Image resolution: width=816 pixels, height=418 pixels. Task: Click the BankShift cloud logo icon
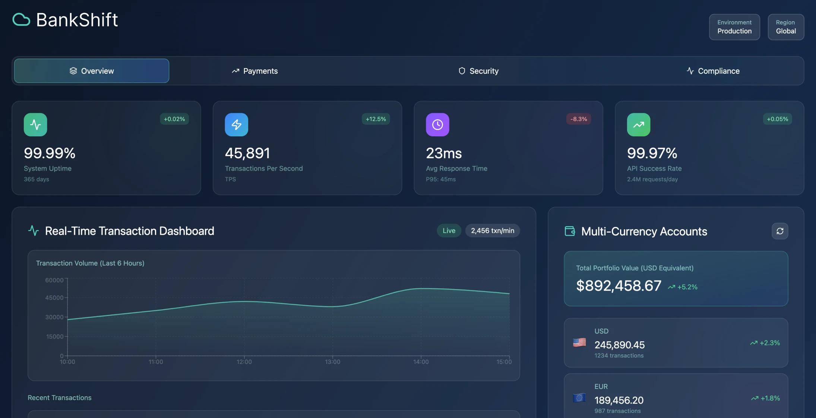point(21,20)
